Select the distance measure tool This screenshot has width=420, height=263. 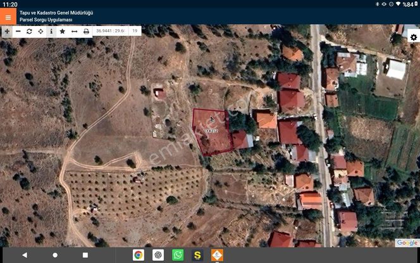click(74, 31)
